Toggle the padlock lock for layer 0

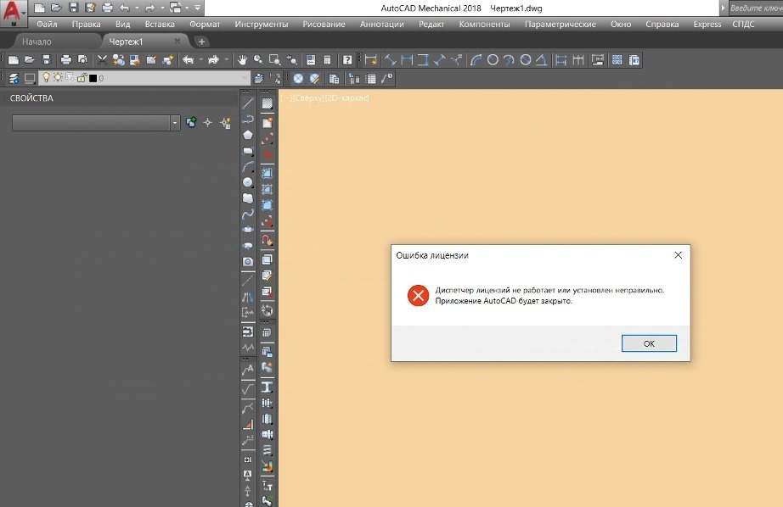tap(82, 78)
